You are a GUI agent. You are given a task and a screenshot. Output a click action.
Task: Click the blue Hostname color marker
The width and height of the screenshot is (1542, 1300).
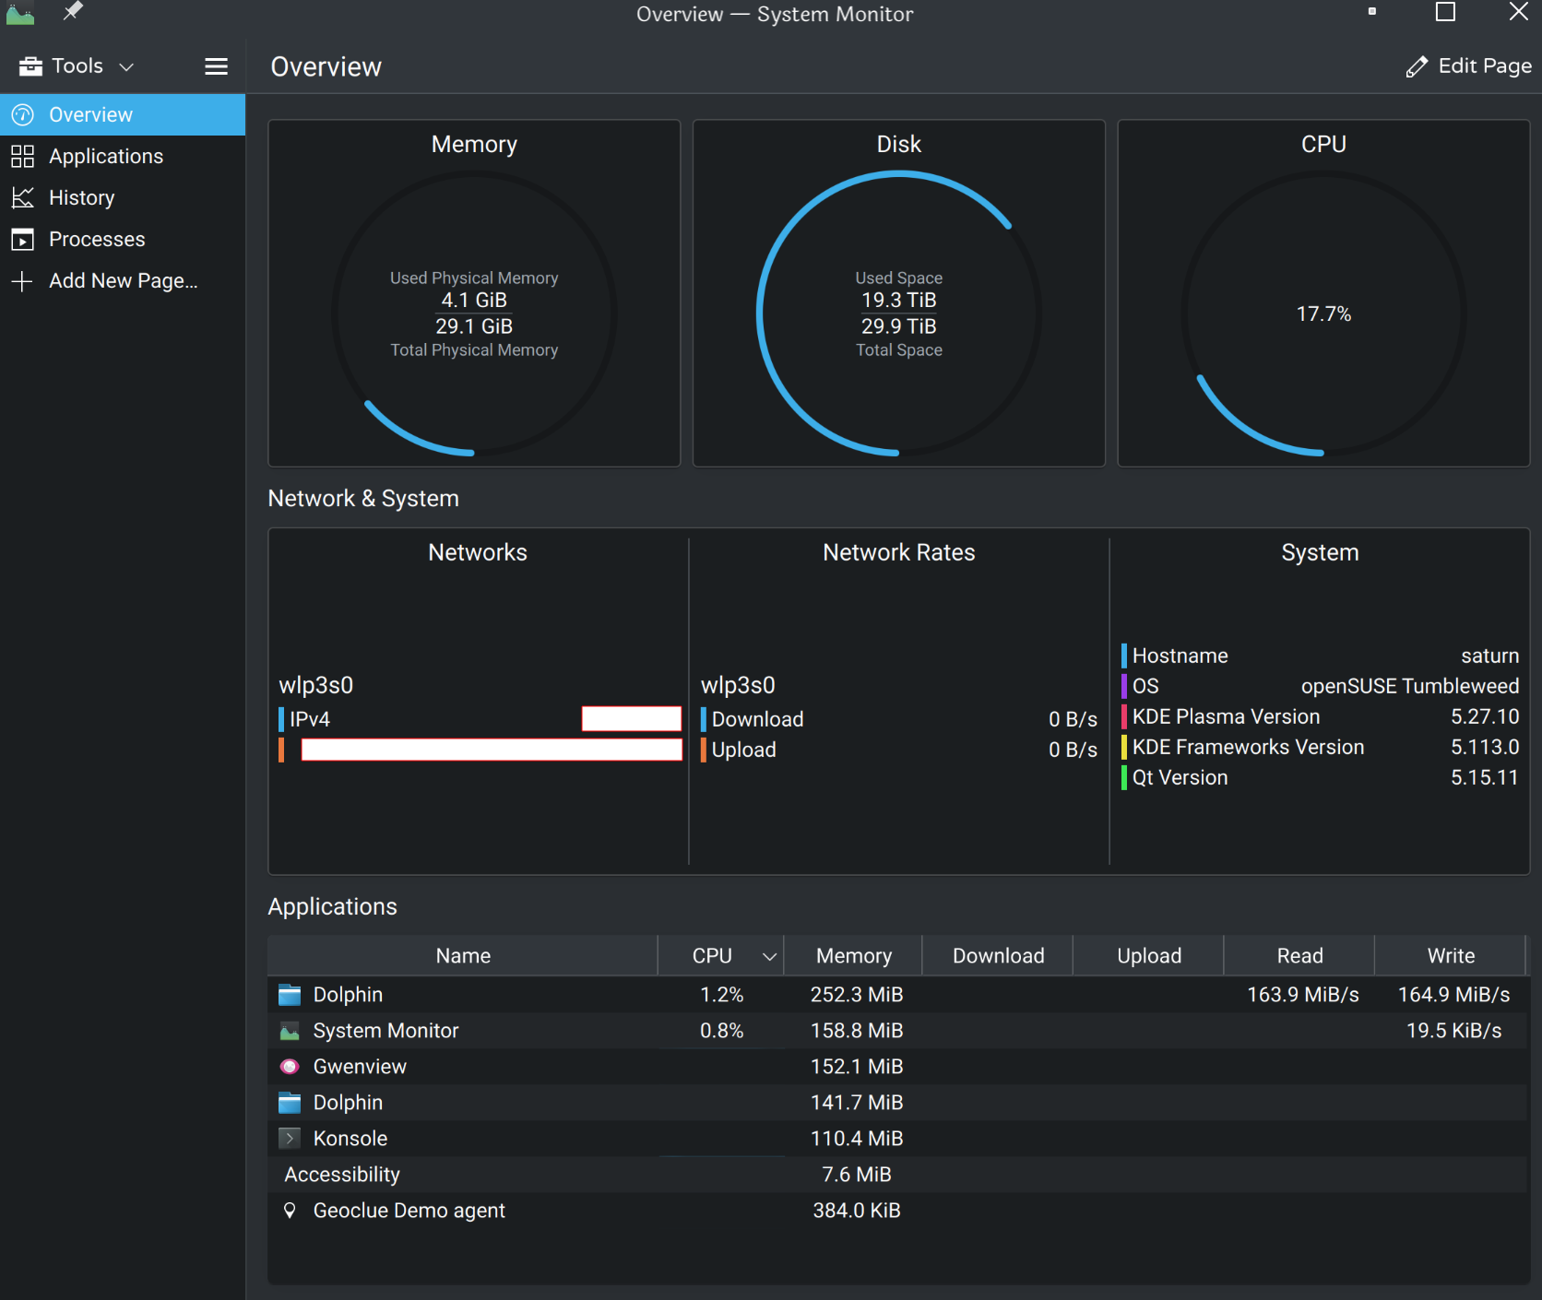point(1124,656)
